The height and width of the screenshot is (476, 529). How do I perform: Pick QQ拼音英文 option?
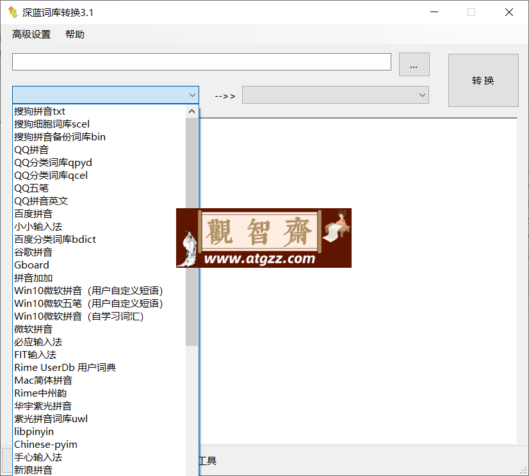pyautogui.click(x=99, y=201)
